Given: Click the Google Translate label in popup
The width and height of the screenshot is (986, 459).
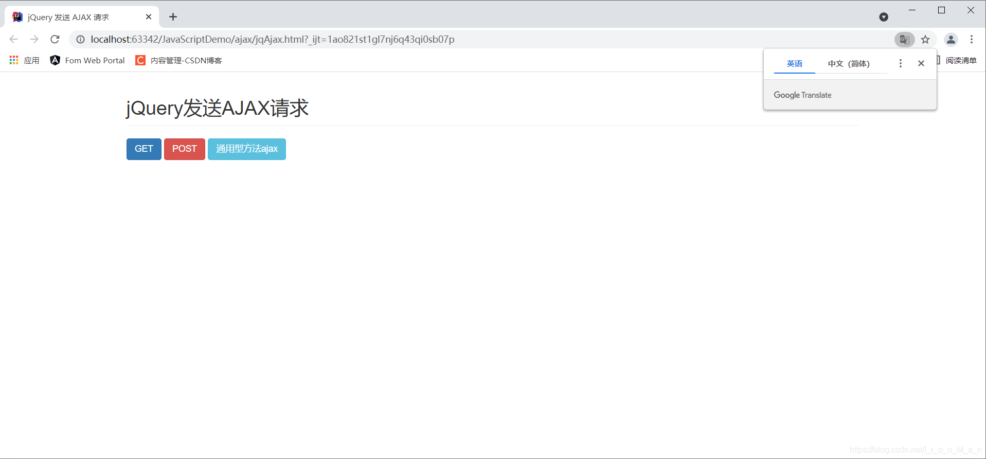Looking at the screenshot, I should click(x=802, y=95).
